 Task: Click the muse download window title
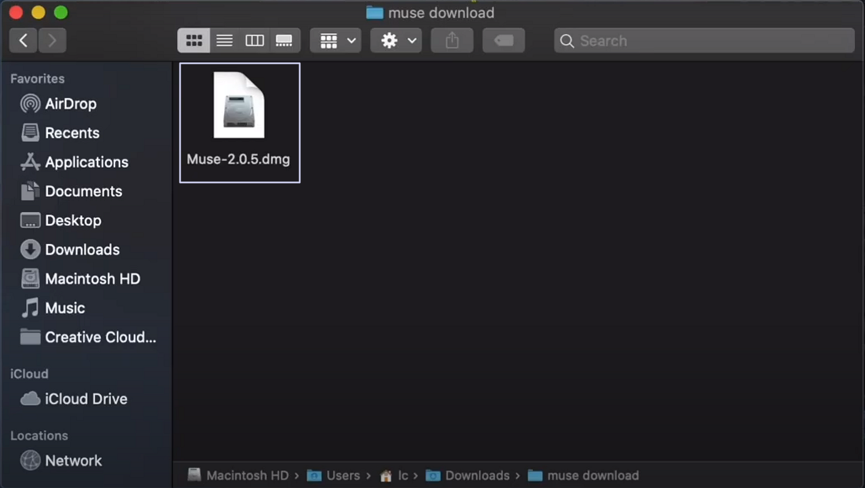(x=441, y=12)
